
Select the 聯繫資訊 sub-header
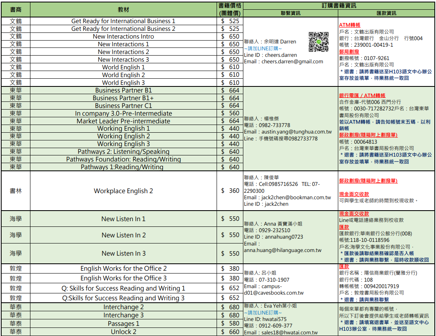coord(290,13)
